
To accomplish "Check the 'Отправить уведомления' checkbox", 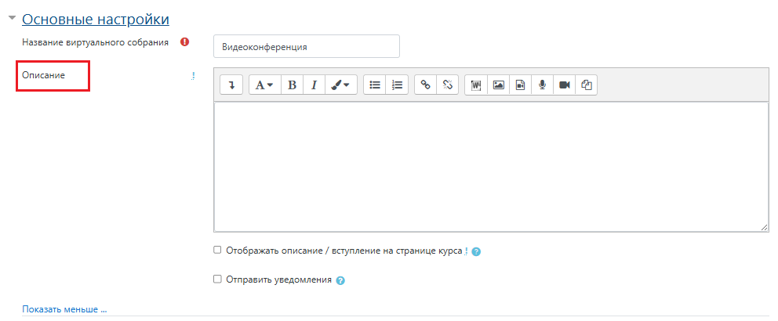I will click(218, 279).
